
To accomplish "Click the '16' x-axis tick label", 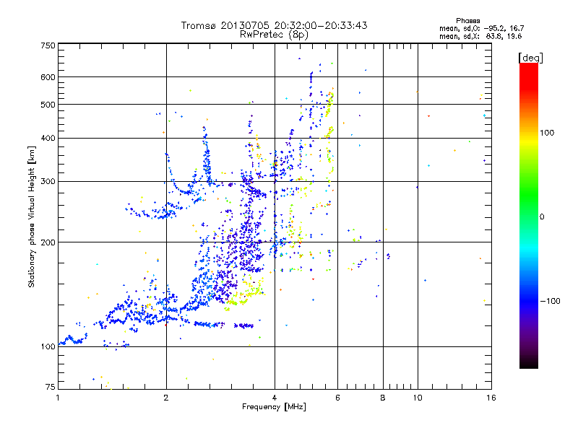I will click(x=491, y=398).
